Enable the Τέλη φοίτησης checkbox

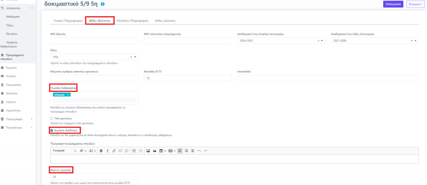(51, 118)
